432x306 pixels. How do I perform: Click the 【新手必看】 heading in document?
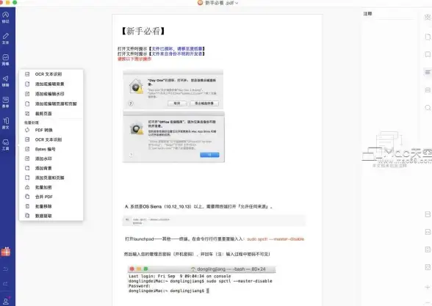pos(143,31)
